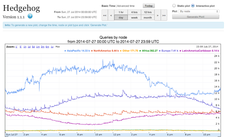Step forward one period with '>' arrow
The height and width of the screenshot is (137, 226).
pos(157,15)
